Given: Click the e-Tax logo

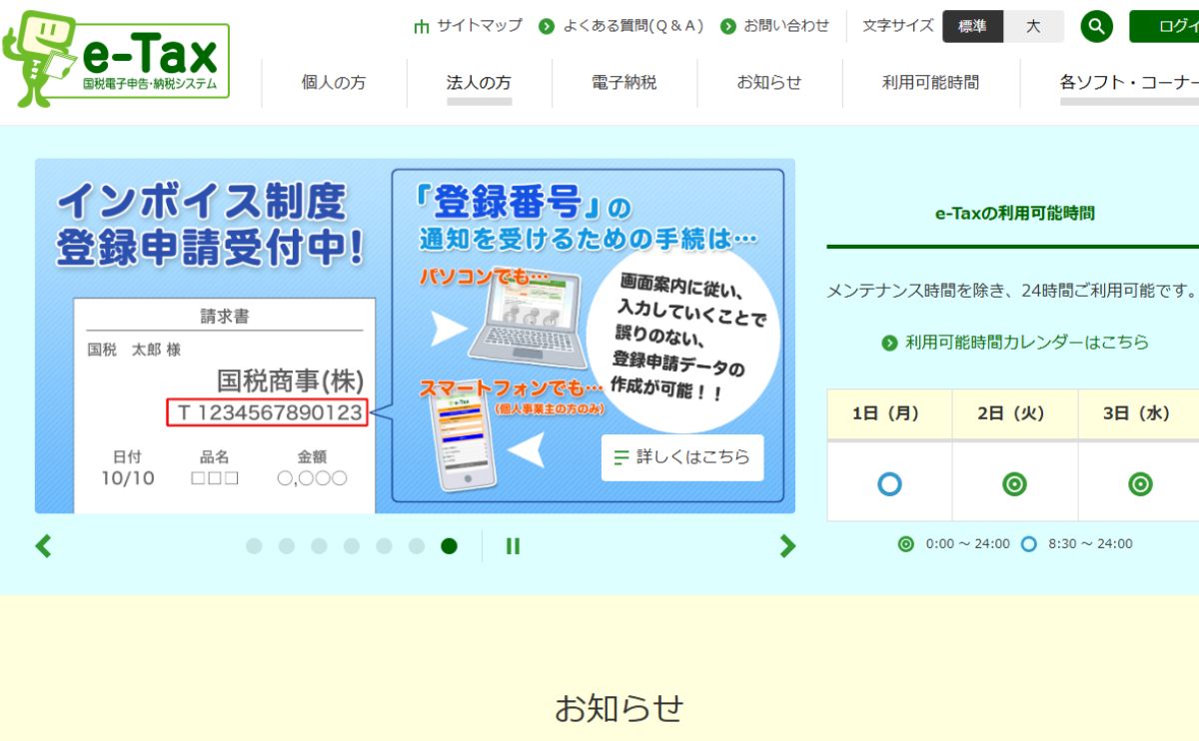Looking at the screenshot, I should (116, 59).
